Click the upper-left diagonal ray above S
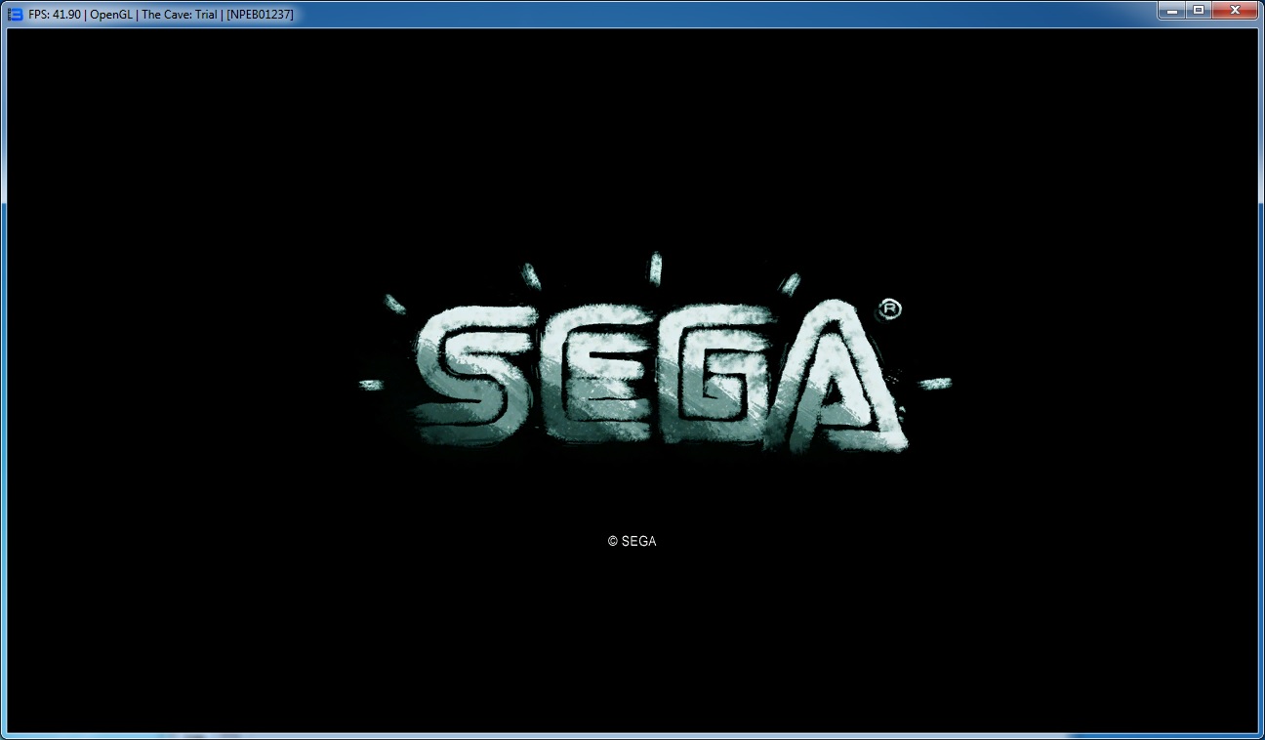Screen dimensions: 1265x740 pyautogui.click(x=395, y=304)
